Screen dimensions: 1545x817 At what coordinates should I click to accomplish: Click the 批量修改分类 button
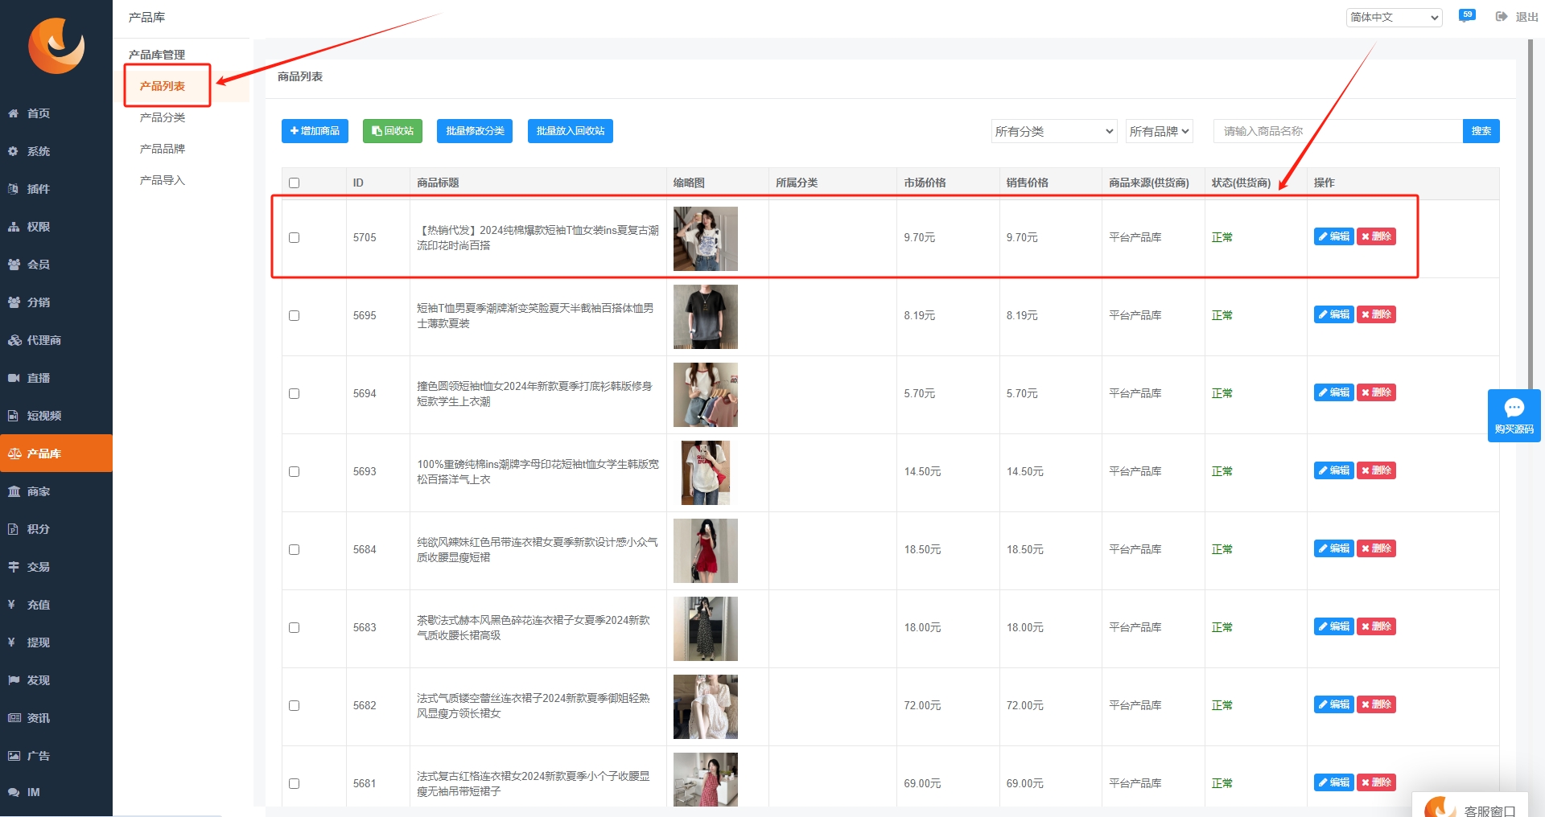coord(475,131)
